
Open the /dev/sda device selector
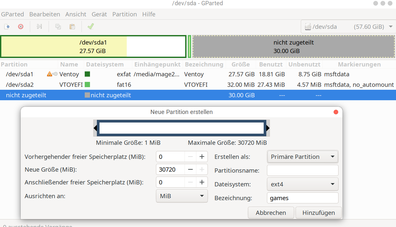(x=348, y=27)
